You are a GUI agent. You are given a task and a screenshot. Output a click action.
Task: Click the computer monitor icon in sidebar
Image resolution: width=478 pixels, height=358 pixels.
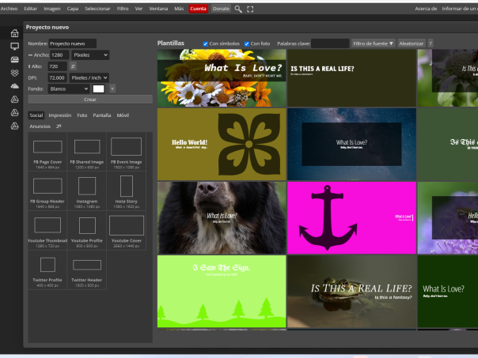tap(14, 47)
